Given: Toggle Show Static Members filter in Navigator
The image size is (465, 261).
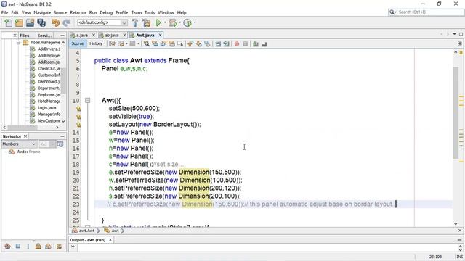Looking at the screenshot, I should click(x=28, y=246).
